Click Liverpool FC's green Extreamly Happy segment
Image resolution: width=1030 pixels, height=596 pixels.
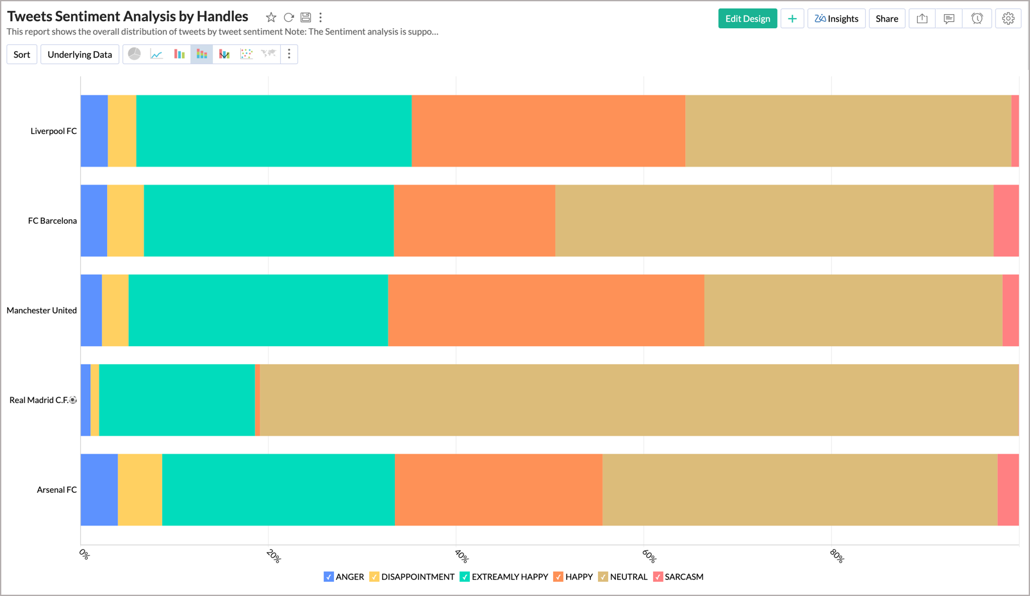tap(274, 131)
